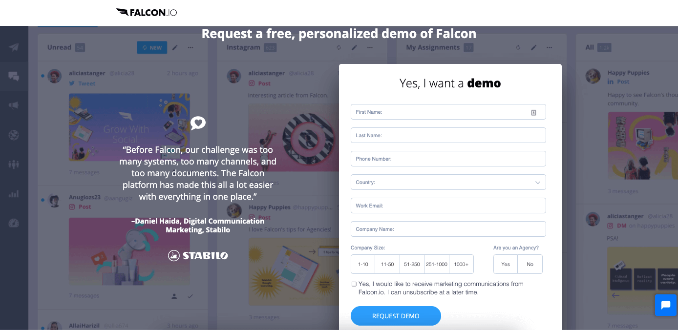Click the paper plane sidebar icon
The width and height of the screenshot is (678, 330).
14,47
